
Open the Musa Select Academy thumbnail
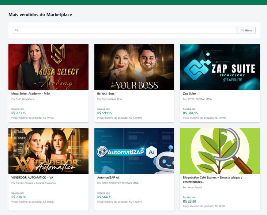pos(48,67)
